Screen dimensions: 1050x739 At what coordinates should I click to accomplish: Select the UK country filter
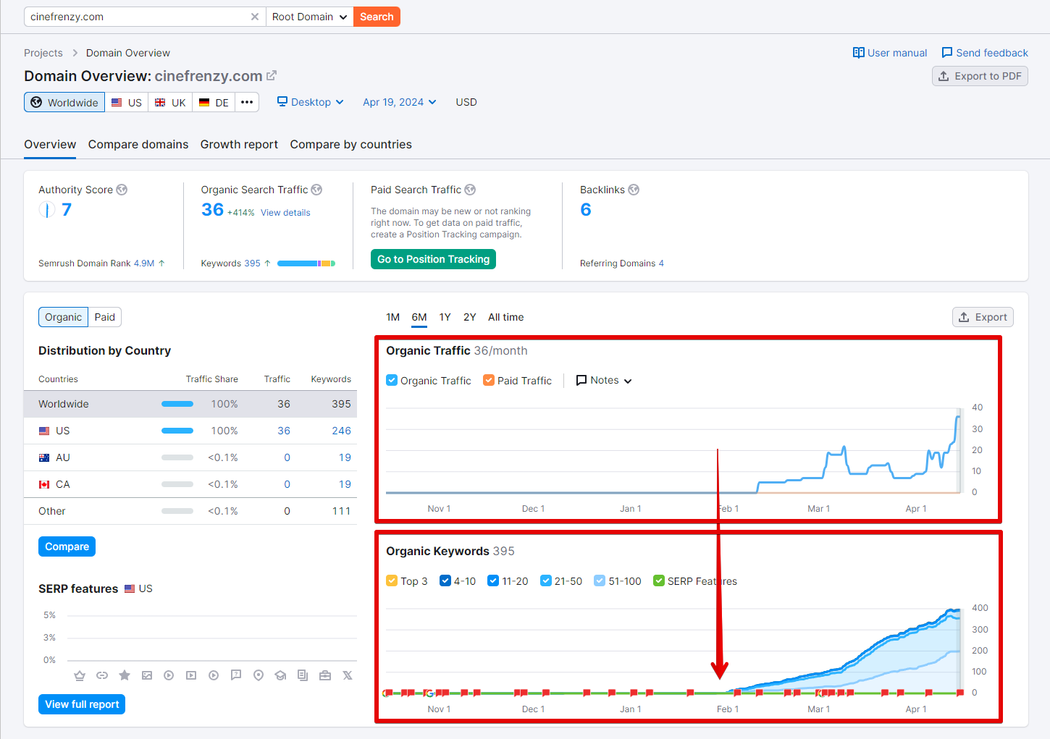tap(170, 102)
